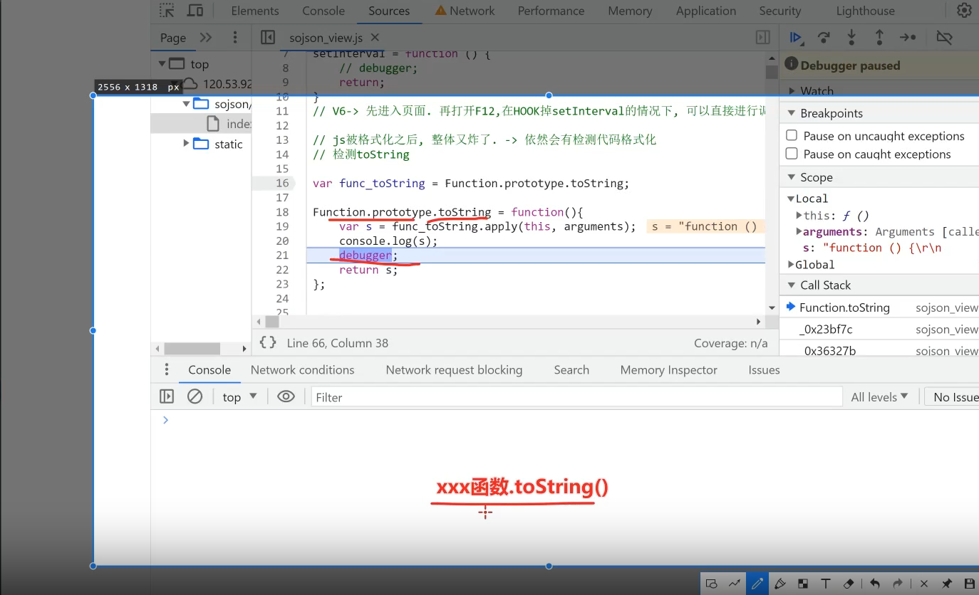Image resolution: width=979 pixels, height=595 pixels.
Task: Resume script execution in debugger
Action: [x=797, y=38]
